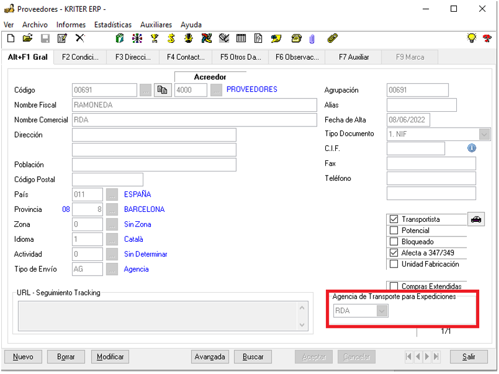499x374 pixels.
Task: Click the Buscar button
Action: pos(253,356)
